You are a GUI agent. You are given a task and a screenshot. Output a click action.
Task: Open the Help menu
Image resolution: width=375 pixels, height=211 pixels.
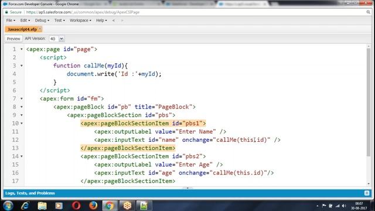(101, 21)
